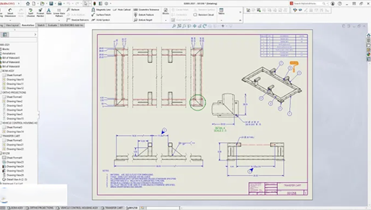Select Annotations node in tree
The image size is (371, 210).
pos(8,53)
